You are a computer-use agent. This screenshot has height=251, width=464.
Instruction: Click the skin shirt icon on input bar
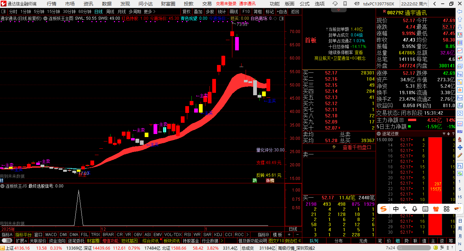click(435, 209)
